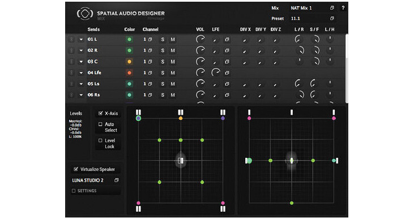Click the L / R column header
This screenshot has height=218, width=414.
pyautogui.click(x=299, y=30)
